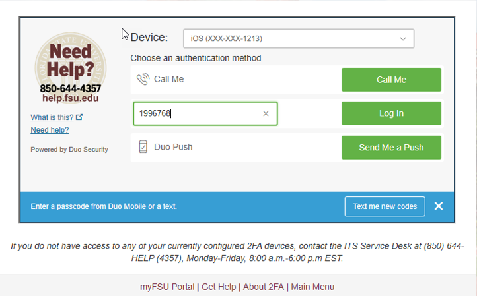
Task: Click Send Me a Push button
Action: pyautogui.click(x=391, y=148)
